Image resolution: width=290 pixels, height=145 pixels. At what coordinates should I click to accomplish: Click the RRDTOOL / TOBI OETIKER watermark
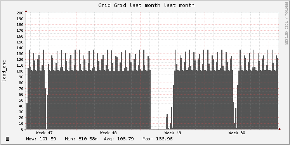286,24
